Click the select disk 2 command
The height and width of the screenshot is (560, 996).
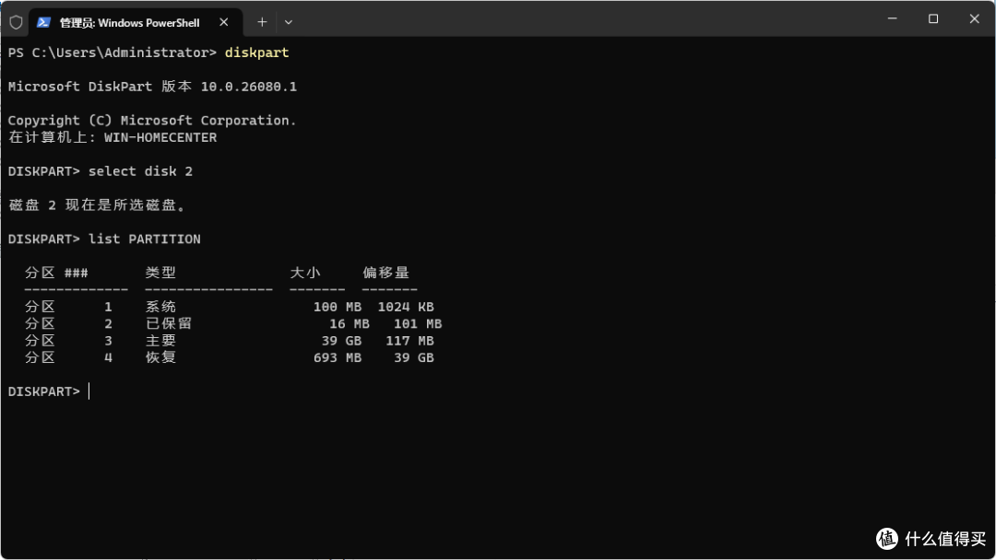point(140,171)
